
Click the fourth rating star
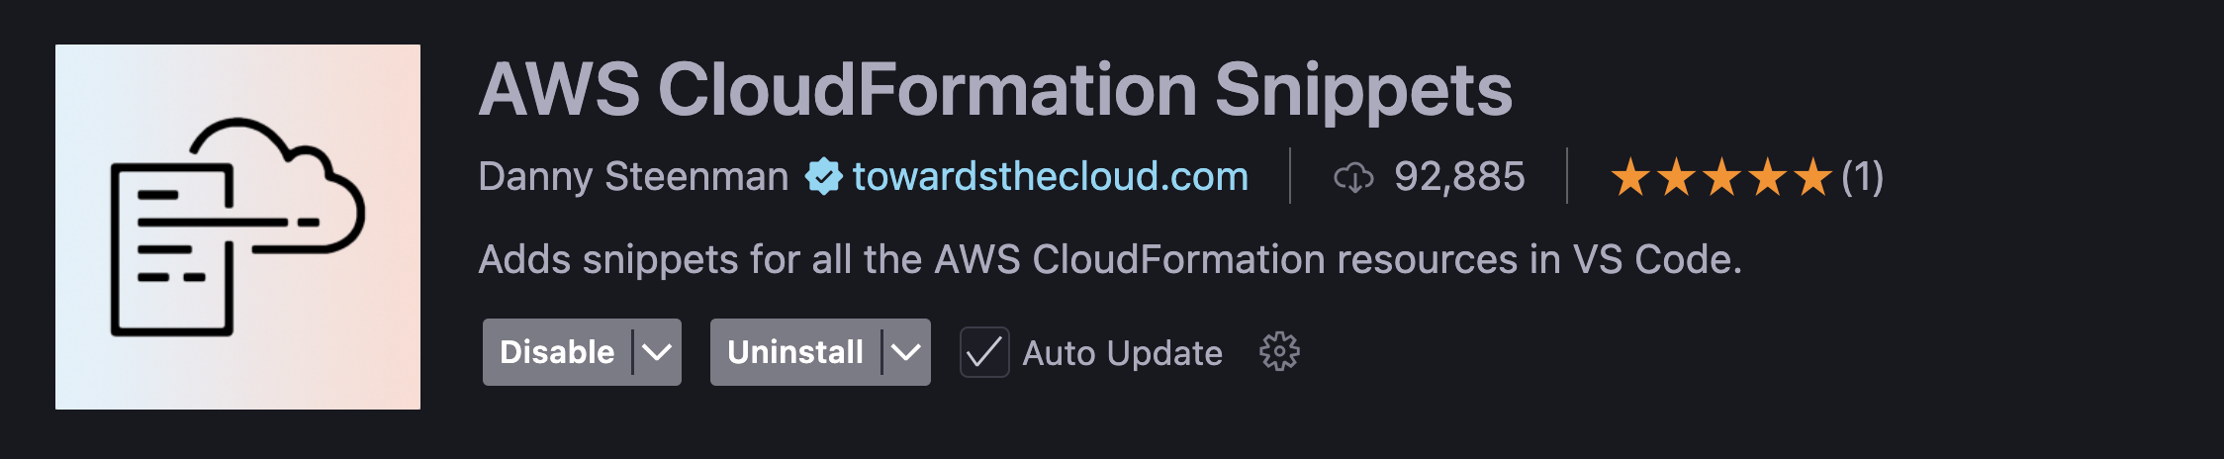1767,178
